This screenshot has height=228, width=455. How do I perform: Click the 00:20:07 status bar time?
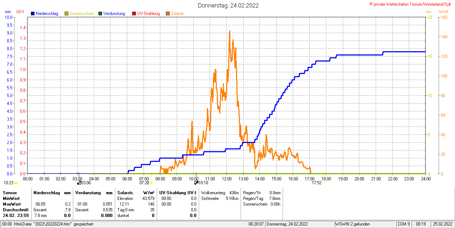coord(256,224)
